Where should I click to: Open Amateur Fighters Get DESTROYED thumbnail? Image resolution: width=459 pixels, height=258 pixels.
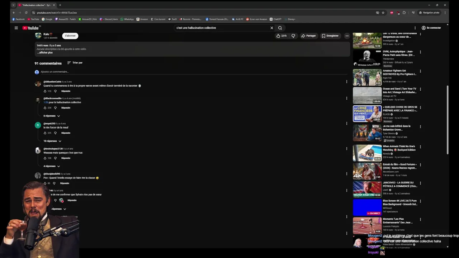[x=367, y=77]
